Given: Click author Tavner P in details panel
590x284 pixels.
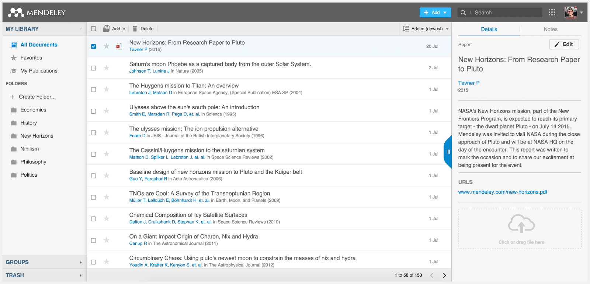Looking at the screenshot, I should 469,83.
